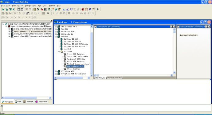Click the red Clip window icon
The height and width of the screenshot is (115, 212).
pyautogui.click(x=42, y=9)
